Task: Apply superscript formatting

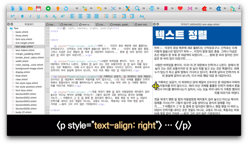Action: tap(63, 16)
